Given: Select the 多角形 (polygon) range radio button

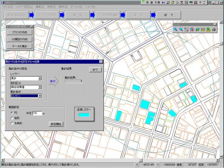Looking at the screenshot, I should (12, 123).
